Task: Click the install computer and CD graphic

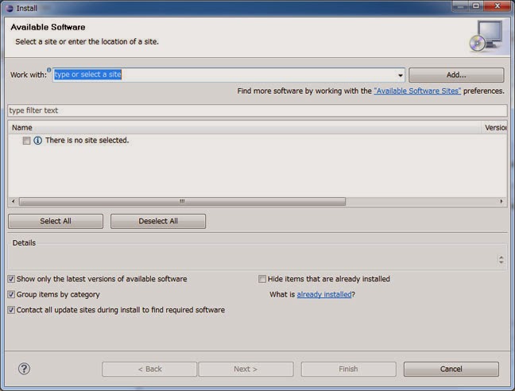Action: pyautogui.click(x=486, y=36)
